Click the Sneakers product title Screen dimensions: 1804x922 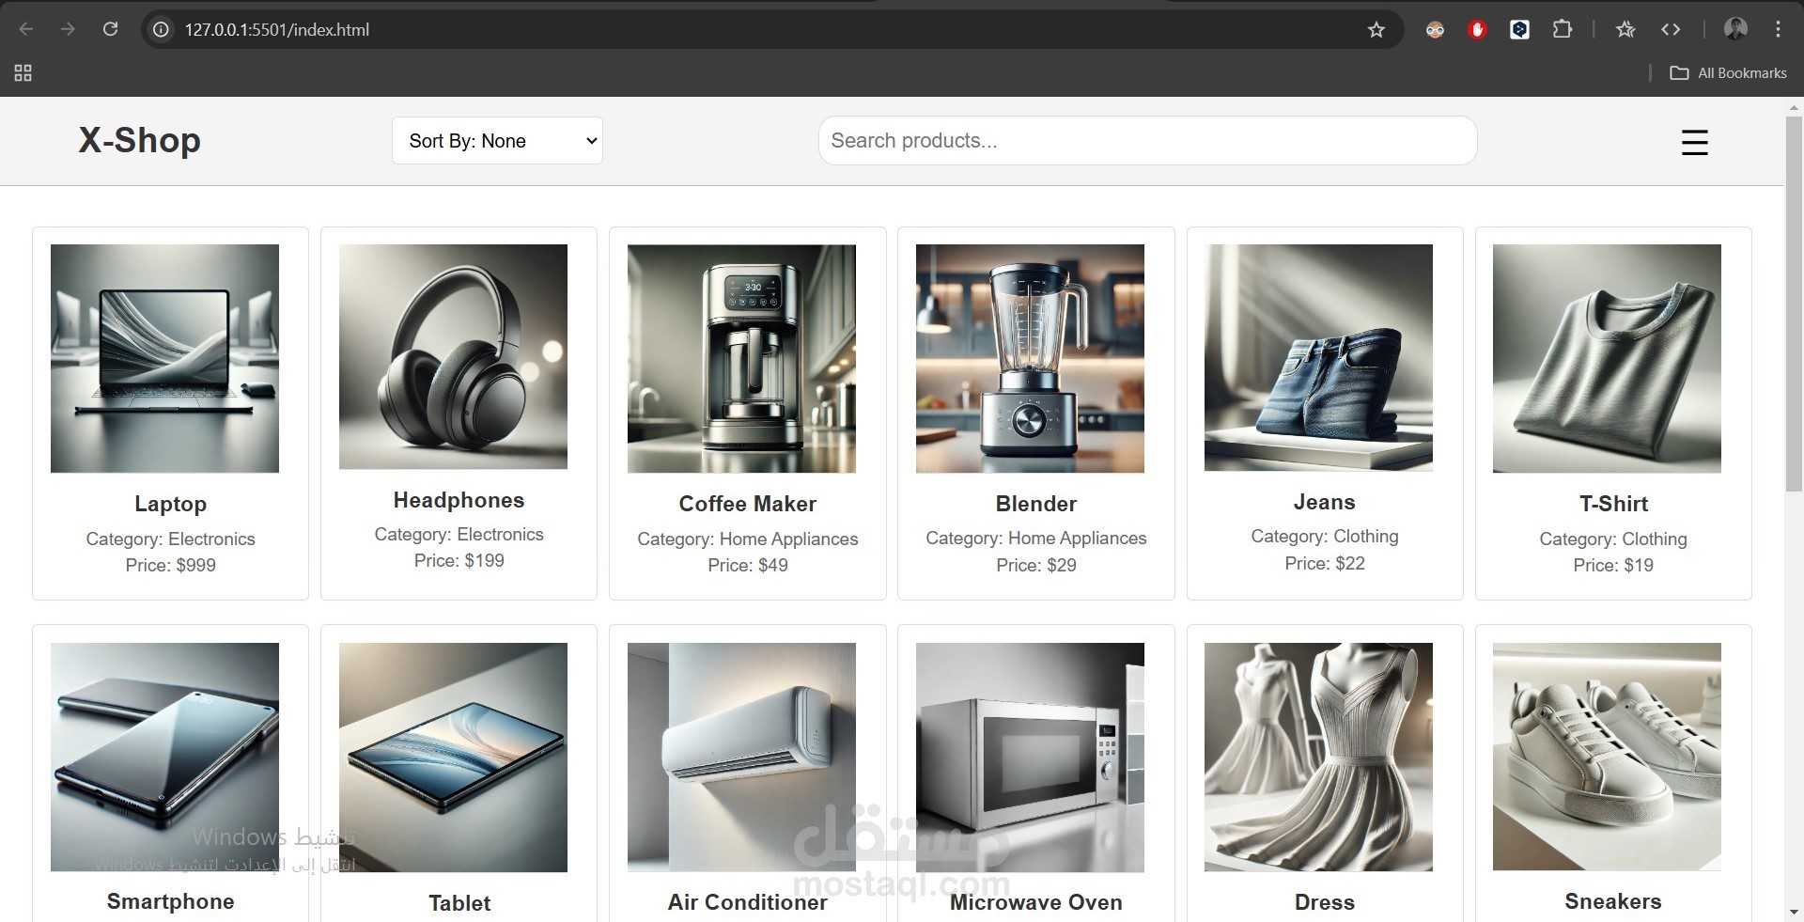pyautogui.click(x=1612, y=901)
